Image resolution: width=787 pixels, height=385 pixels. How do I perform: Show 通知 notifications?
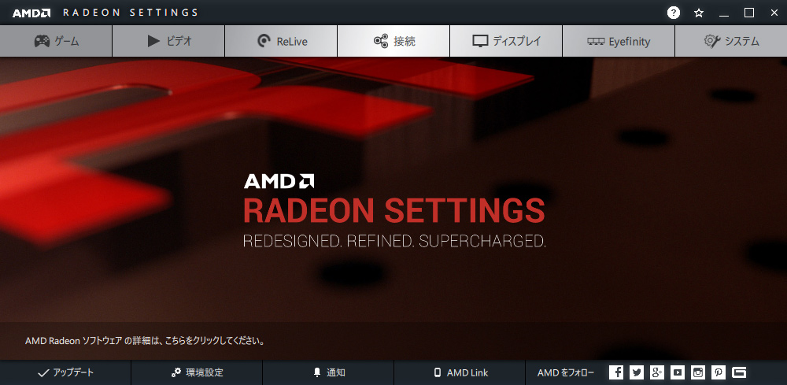click(x=328, y=372)
